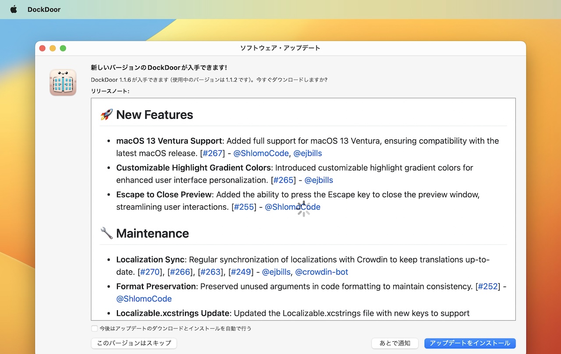Open the DockDoor menu in menu bar

click(x=44, y=10)
